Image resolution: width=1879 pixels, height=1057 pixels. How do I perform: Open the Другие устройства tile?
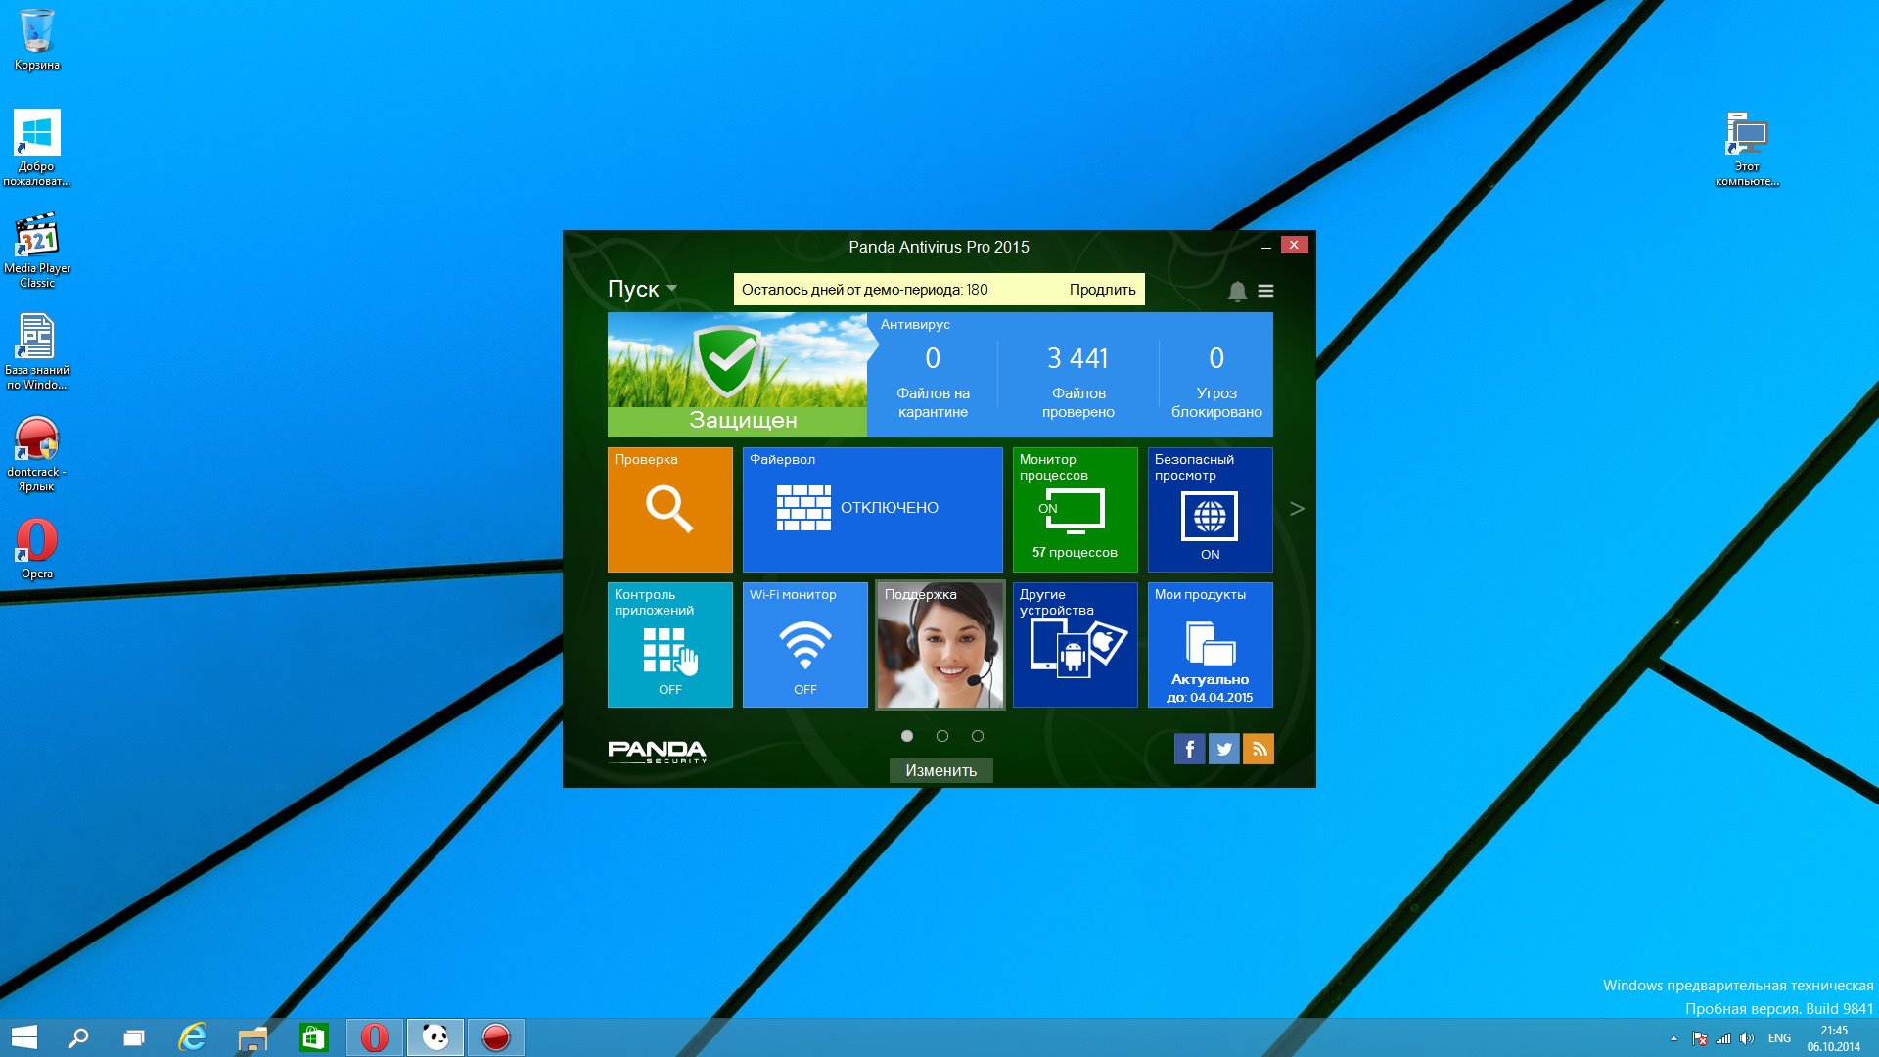tap(1075, 645)
